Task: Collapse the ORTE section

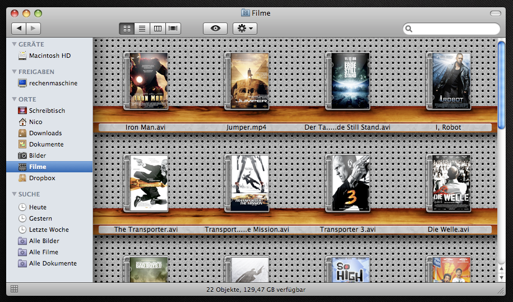Action: point(14,99)
